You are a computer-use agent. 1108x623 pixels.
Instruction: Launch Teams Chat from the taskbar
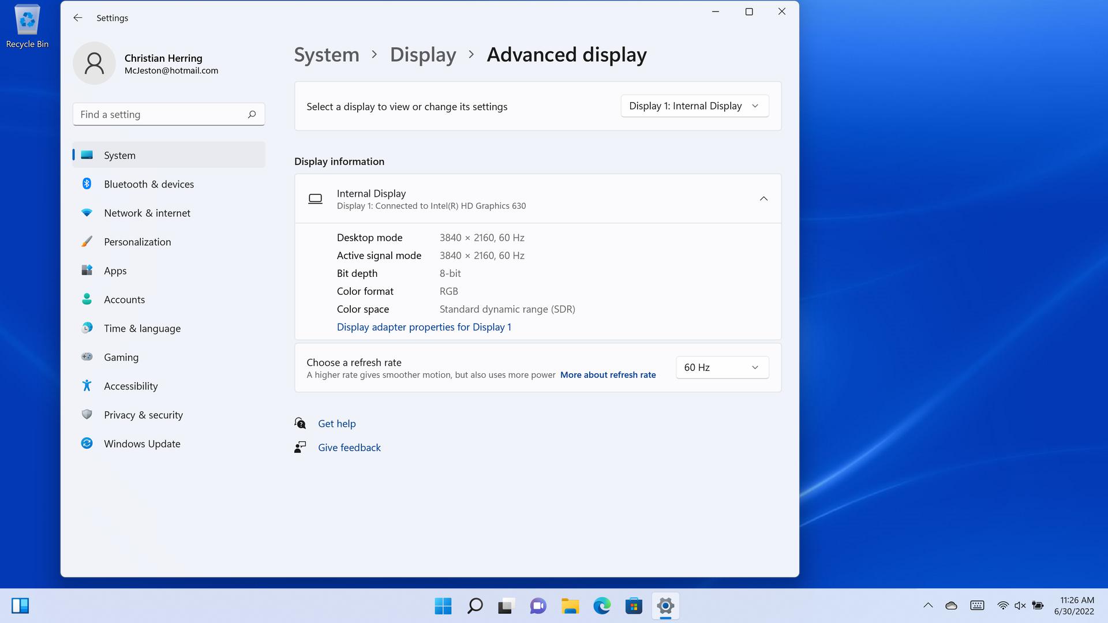click(x=538, y=606)
